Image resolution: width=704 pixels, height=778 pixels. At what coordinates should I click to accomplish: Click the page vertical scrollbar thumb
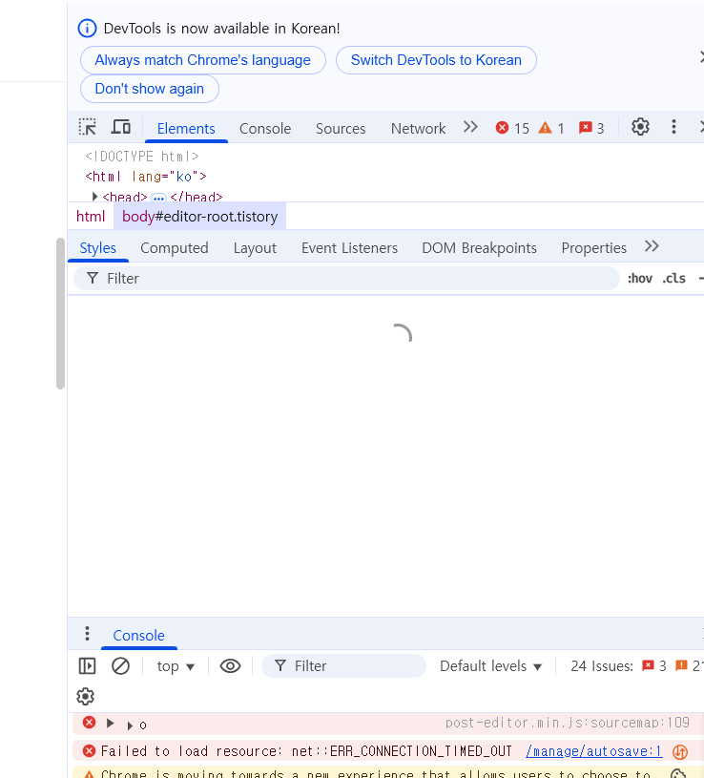click(x=60, y=313)
